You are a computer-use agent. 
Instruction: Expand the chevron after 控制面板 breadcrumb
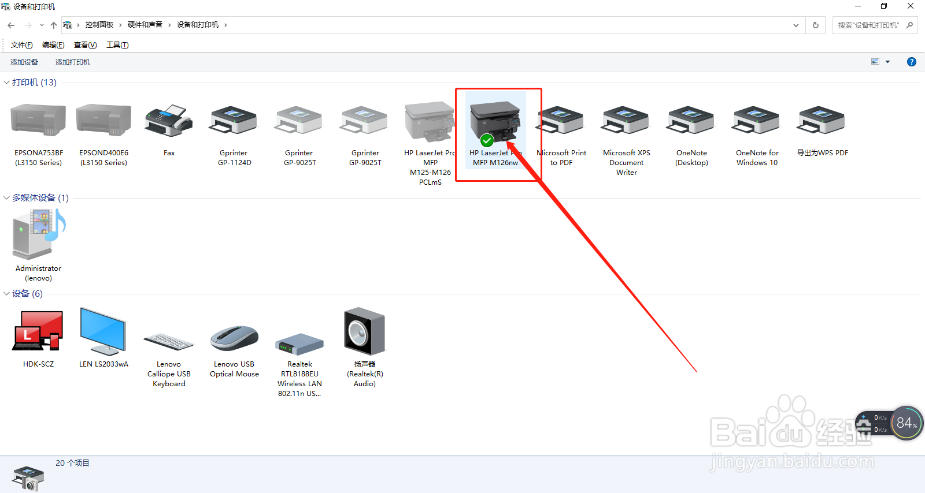click(120, 25)
